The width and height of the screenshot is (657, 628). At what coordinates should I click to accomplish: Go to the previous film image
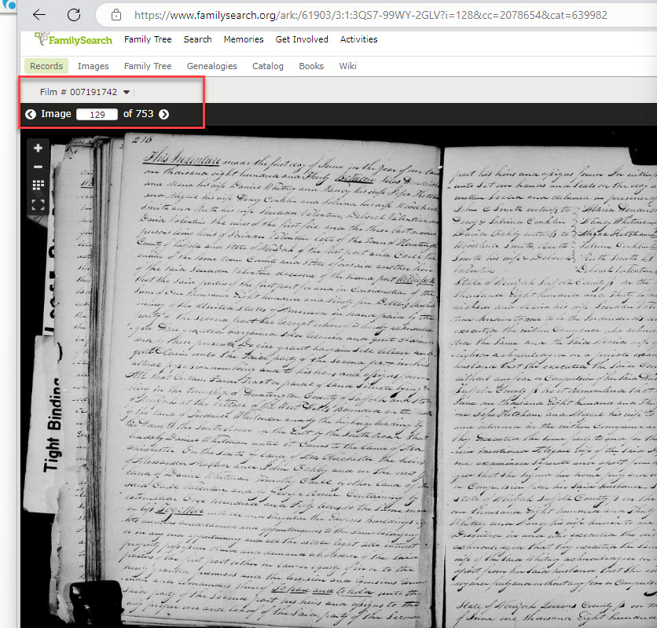click(x=31, y=114)
